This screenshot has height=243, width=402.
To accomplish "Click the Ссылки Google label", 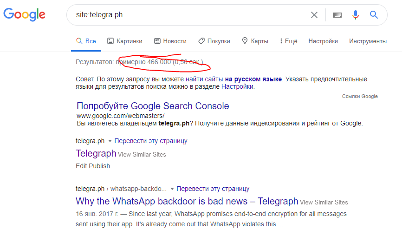I will pos(360,96).
